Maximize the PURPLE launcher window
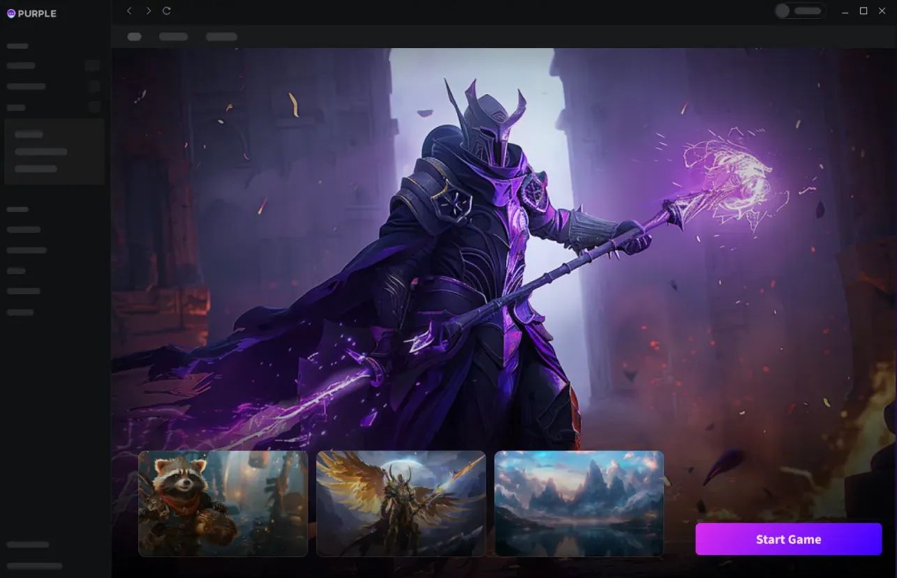Viewport: 897px width, 578px height. pyautogui.click(x=863, y=10)
